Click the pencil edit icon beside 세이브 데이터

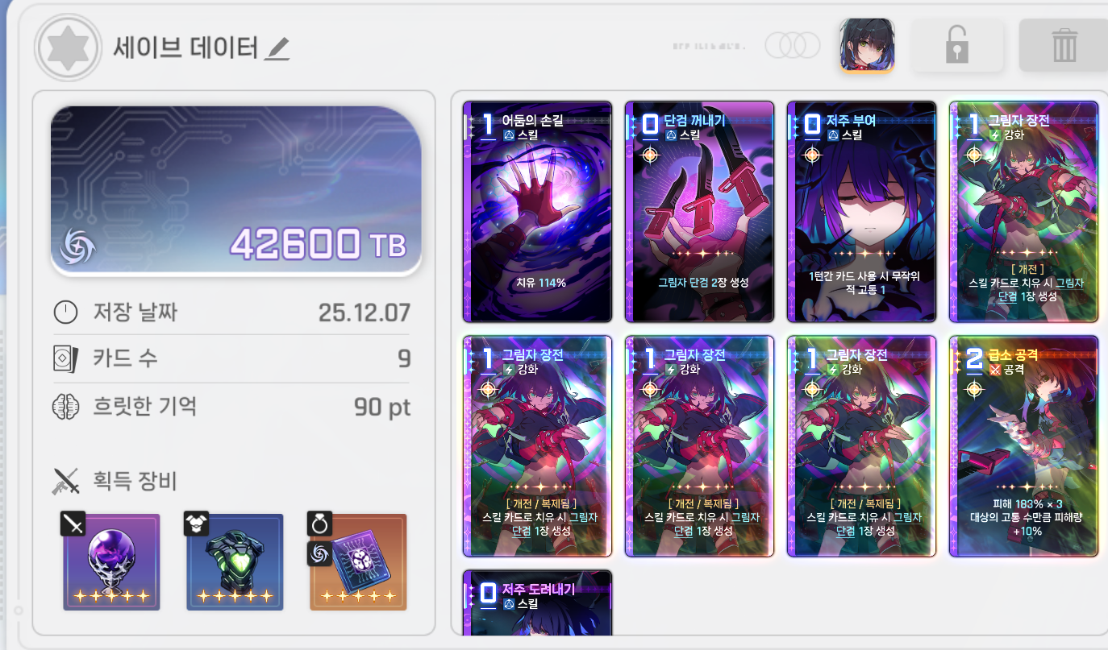tap(277, 49)
